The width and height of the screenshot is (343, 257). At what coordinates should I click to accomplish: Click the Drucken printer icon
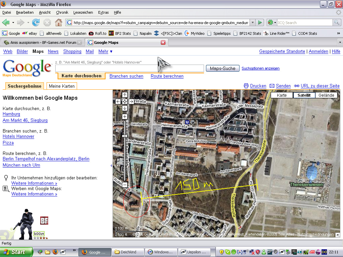[x=246, y=86]
